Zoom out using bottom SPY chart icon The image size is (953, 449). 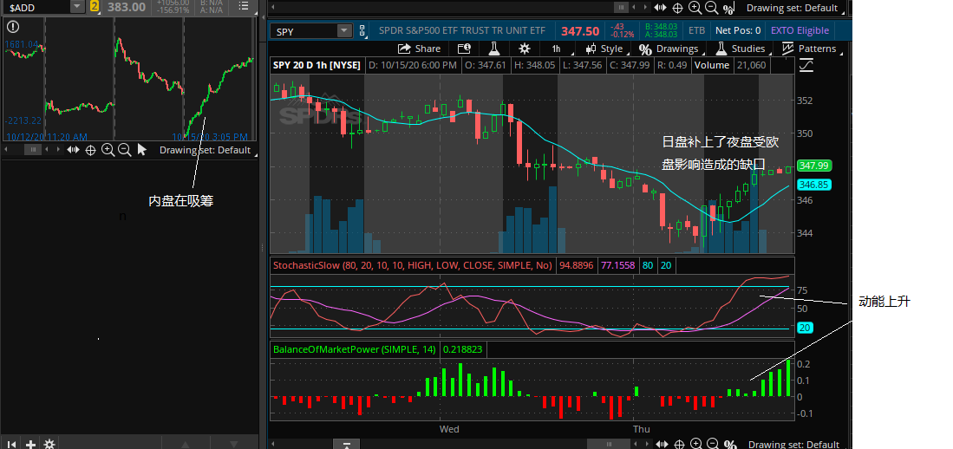(x=714, y=444)
